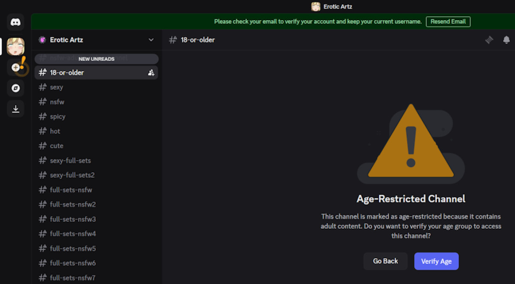Open Discord home direct messages icon
This screenshot has width=515, height=284.
coord(15,22)
